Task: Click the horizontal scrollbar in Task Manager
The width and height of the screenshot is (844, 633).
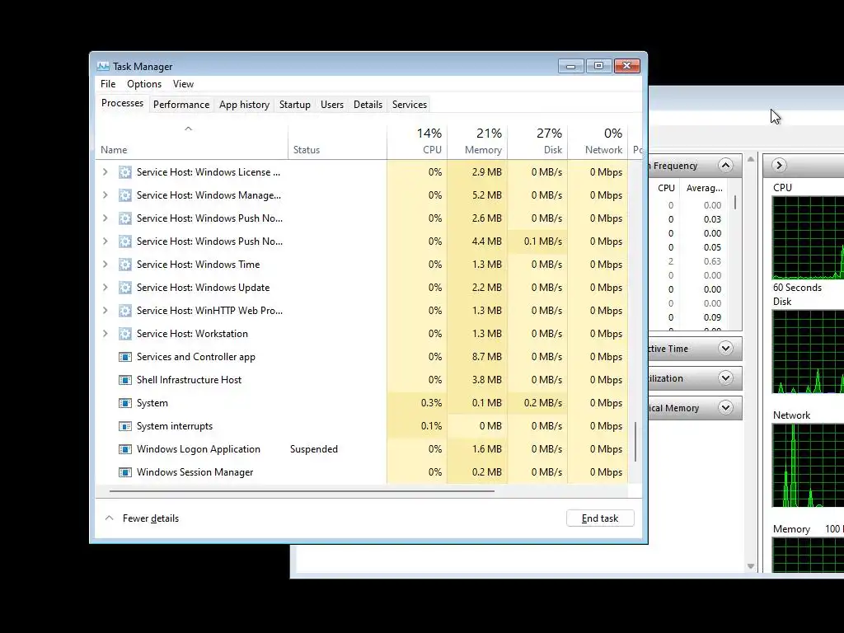Action: click(302, 491)
